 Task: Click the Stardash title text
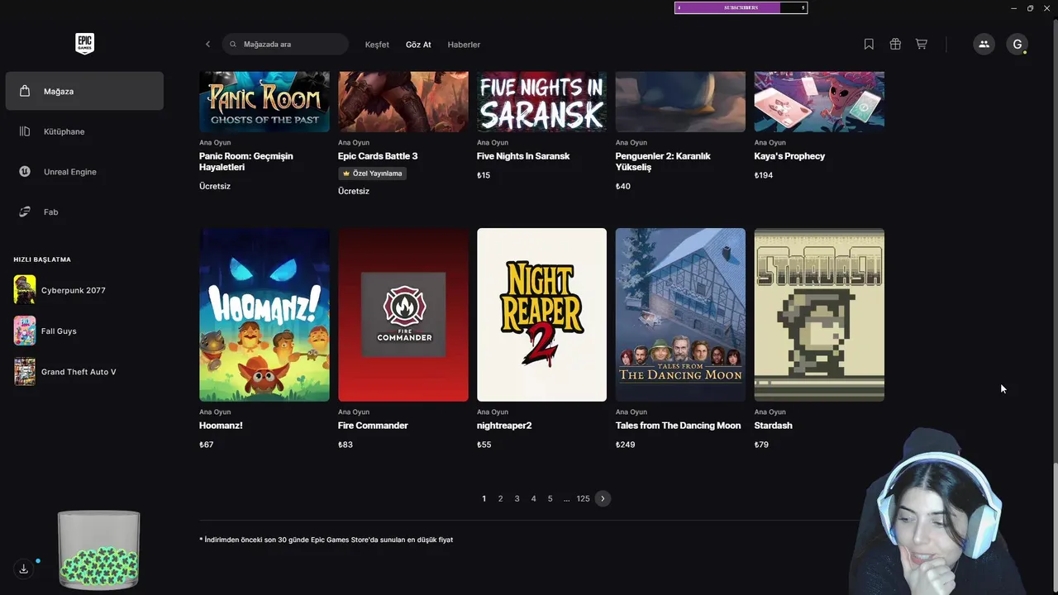pos(773,426)
